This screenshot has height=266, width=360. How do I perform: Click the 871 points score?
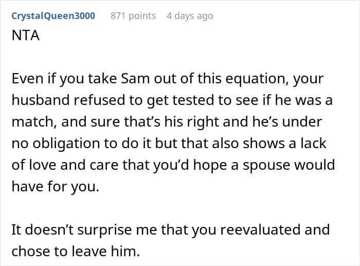click(x=133, y=15)
